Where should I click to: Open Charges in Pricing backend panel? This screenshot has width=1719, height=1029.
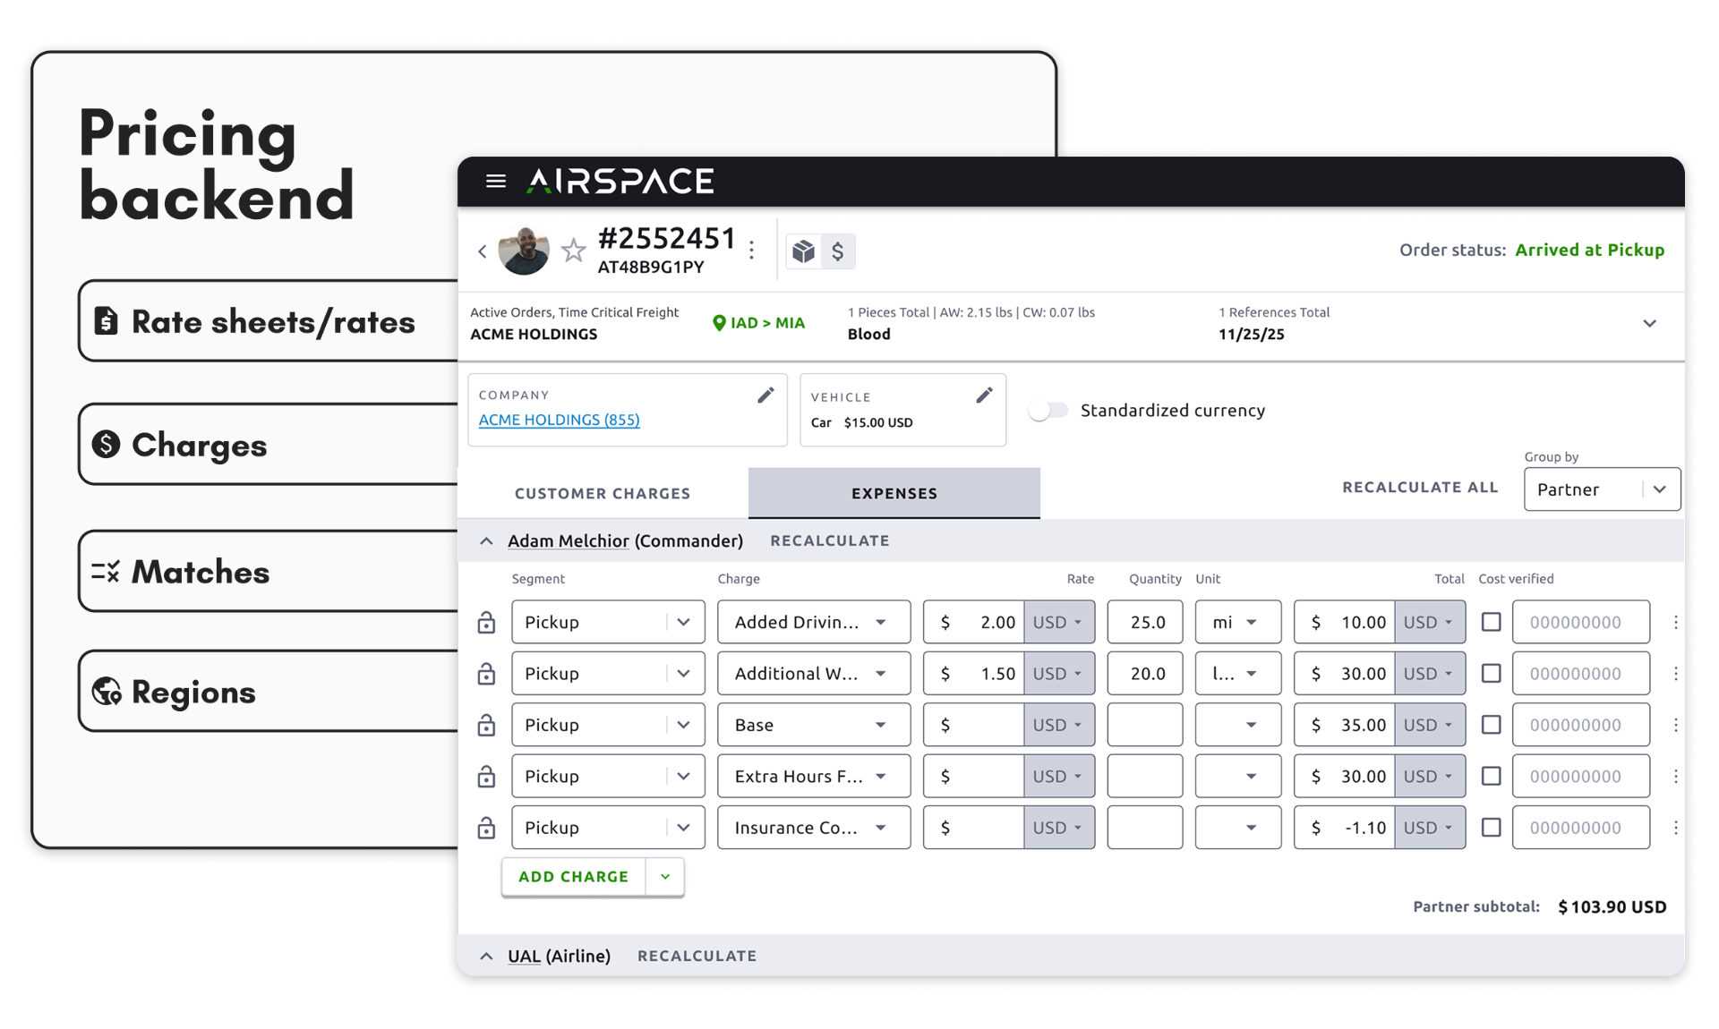coord(269,445)
